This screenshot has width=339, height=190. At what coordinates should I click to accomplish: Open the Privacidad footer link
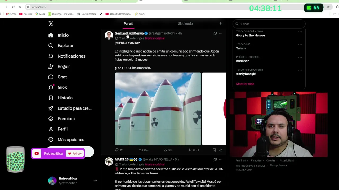pos(256,160)
